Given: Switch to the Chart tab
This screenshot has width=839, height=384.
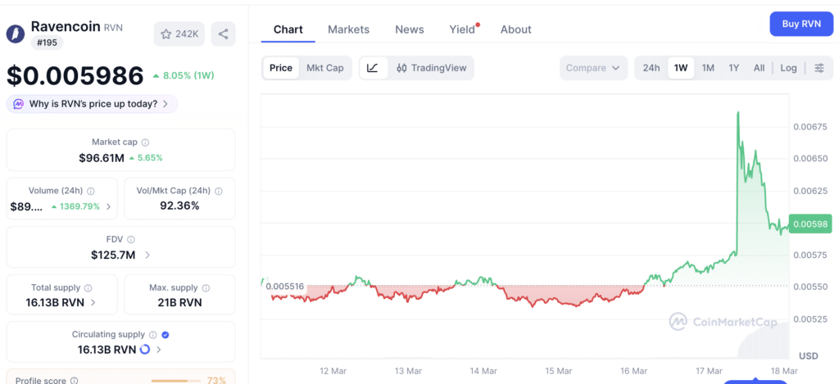Looking at the screenshot, I should pos(288,29).
